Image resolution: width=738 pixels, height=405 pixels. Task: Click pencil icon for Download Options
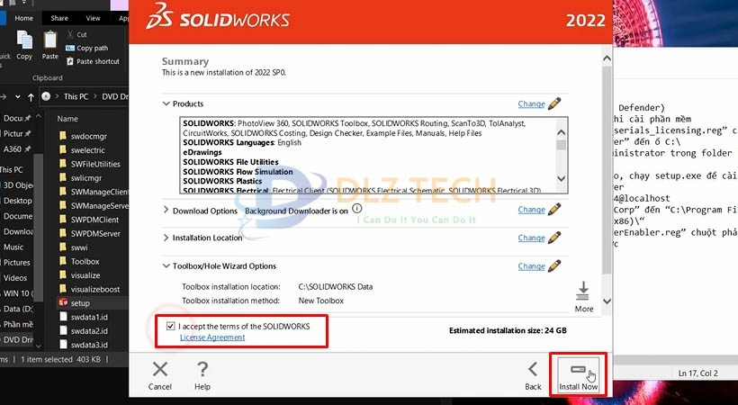(x=554, y=209)
